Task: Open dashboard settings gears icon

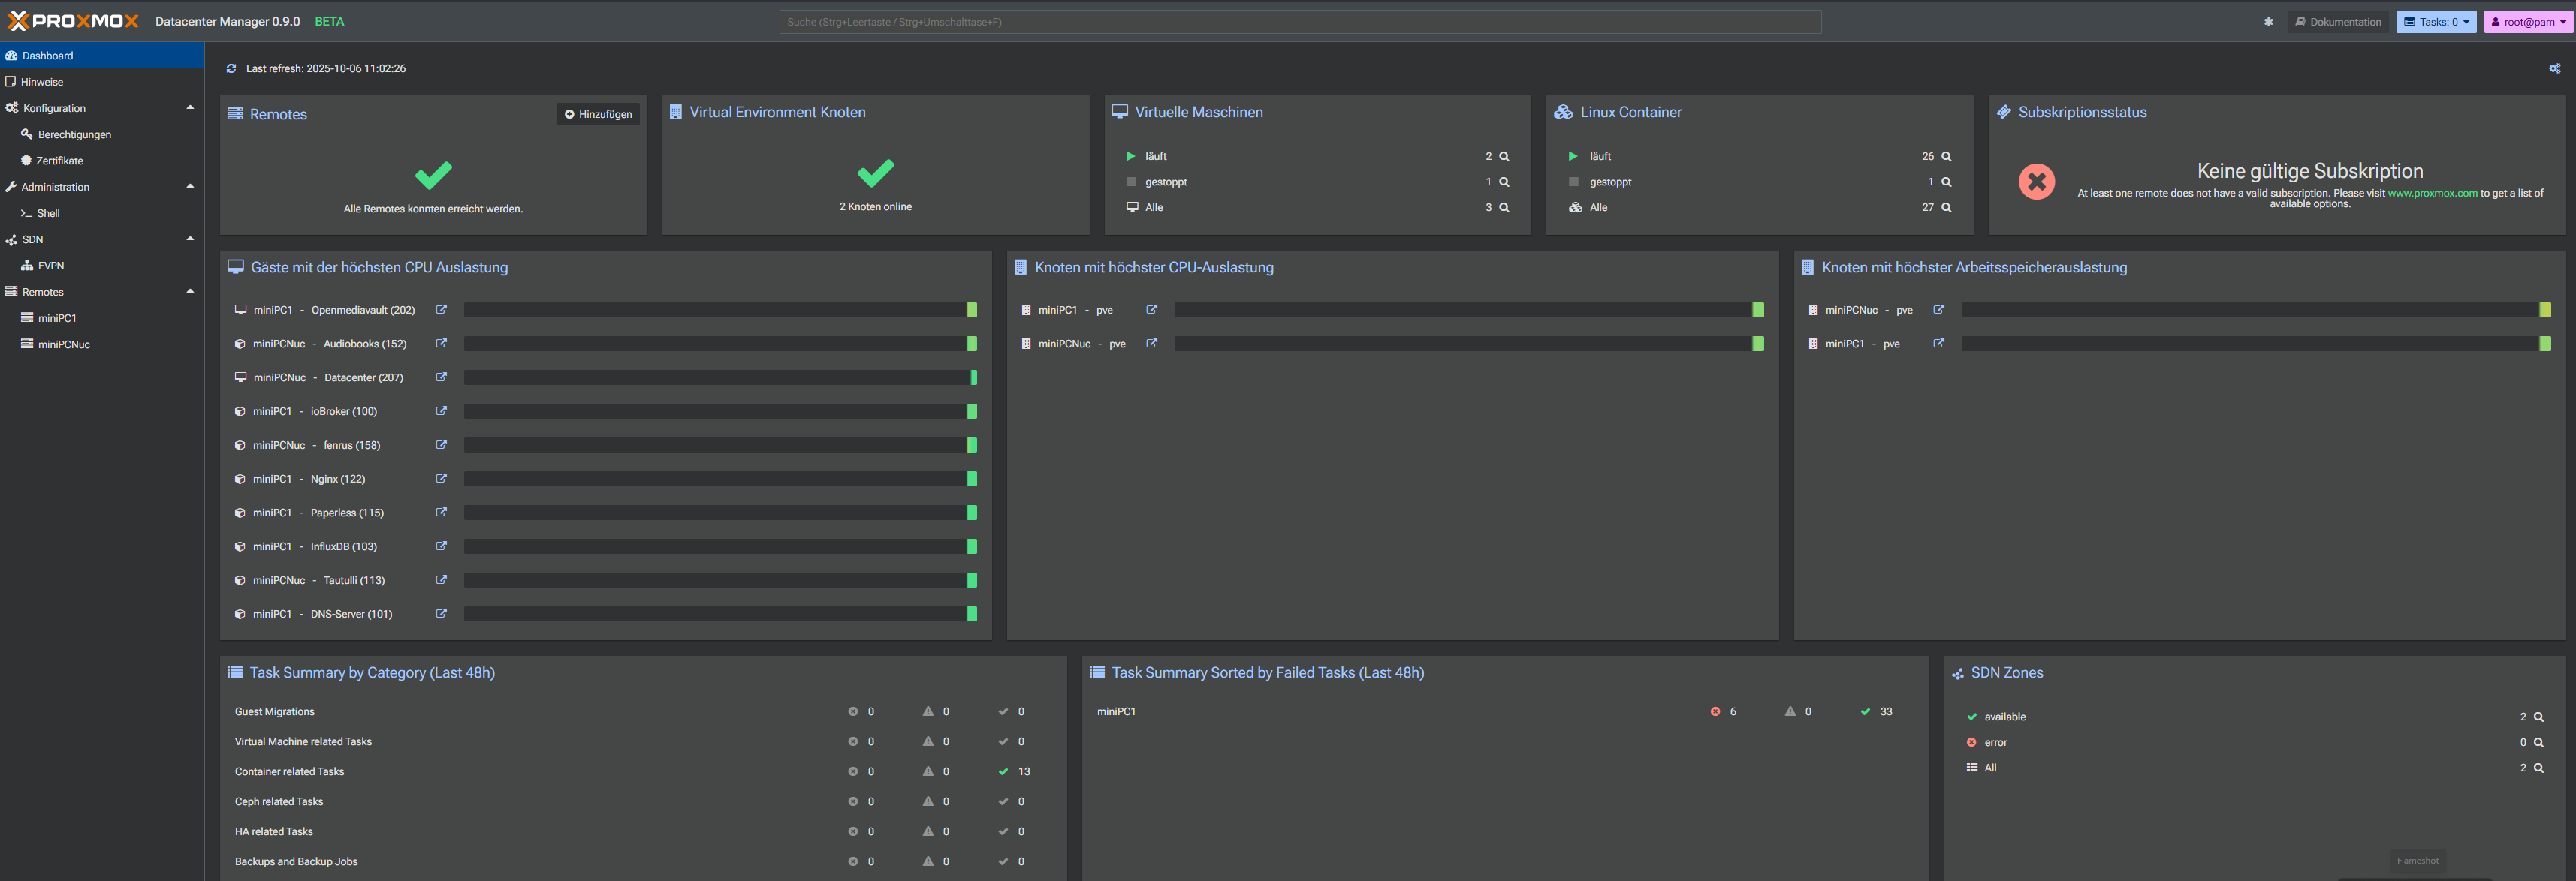Action: pyautogui.click(x=2554, y=69)
